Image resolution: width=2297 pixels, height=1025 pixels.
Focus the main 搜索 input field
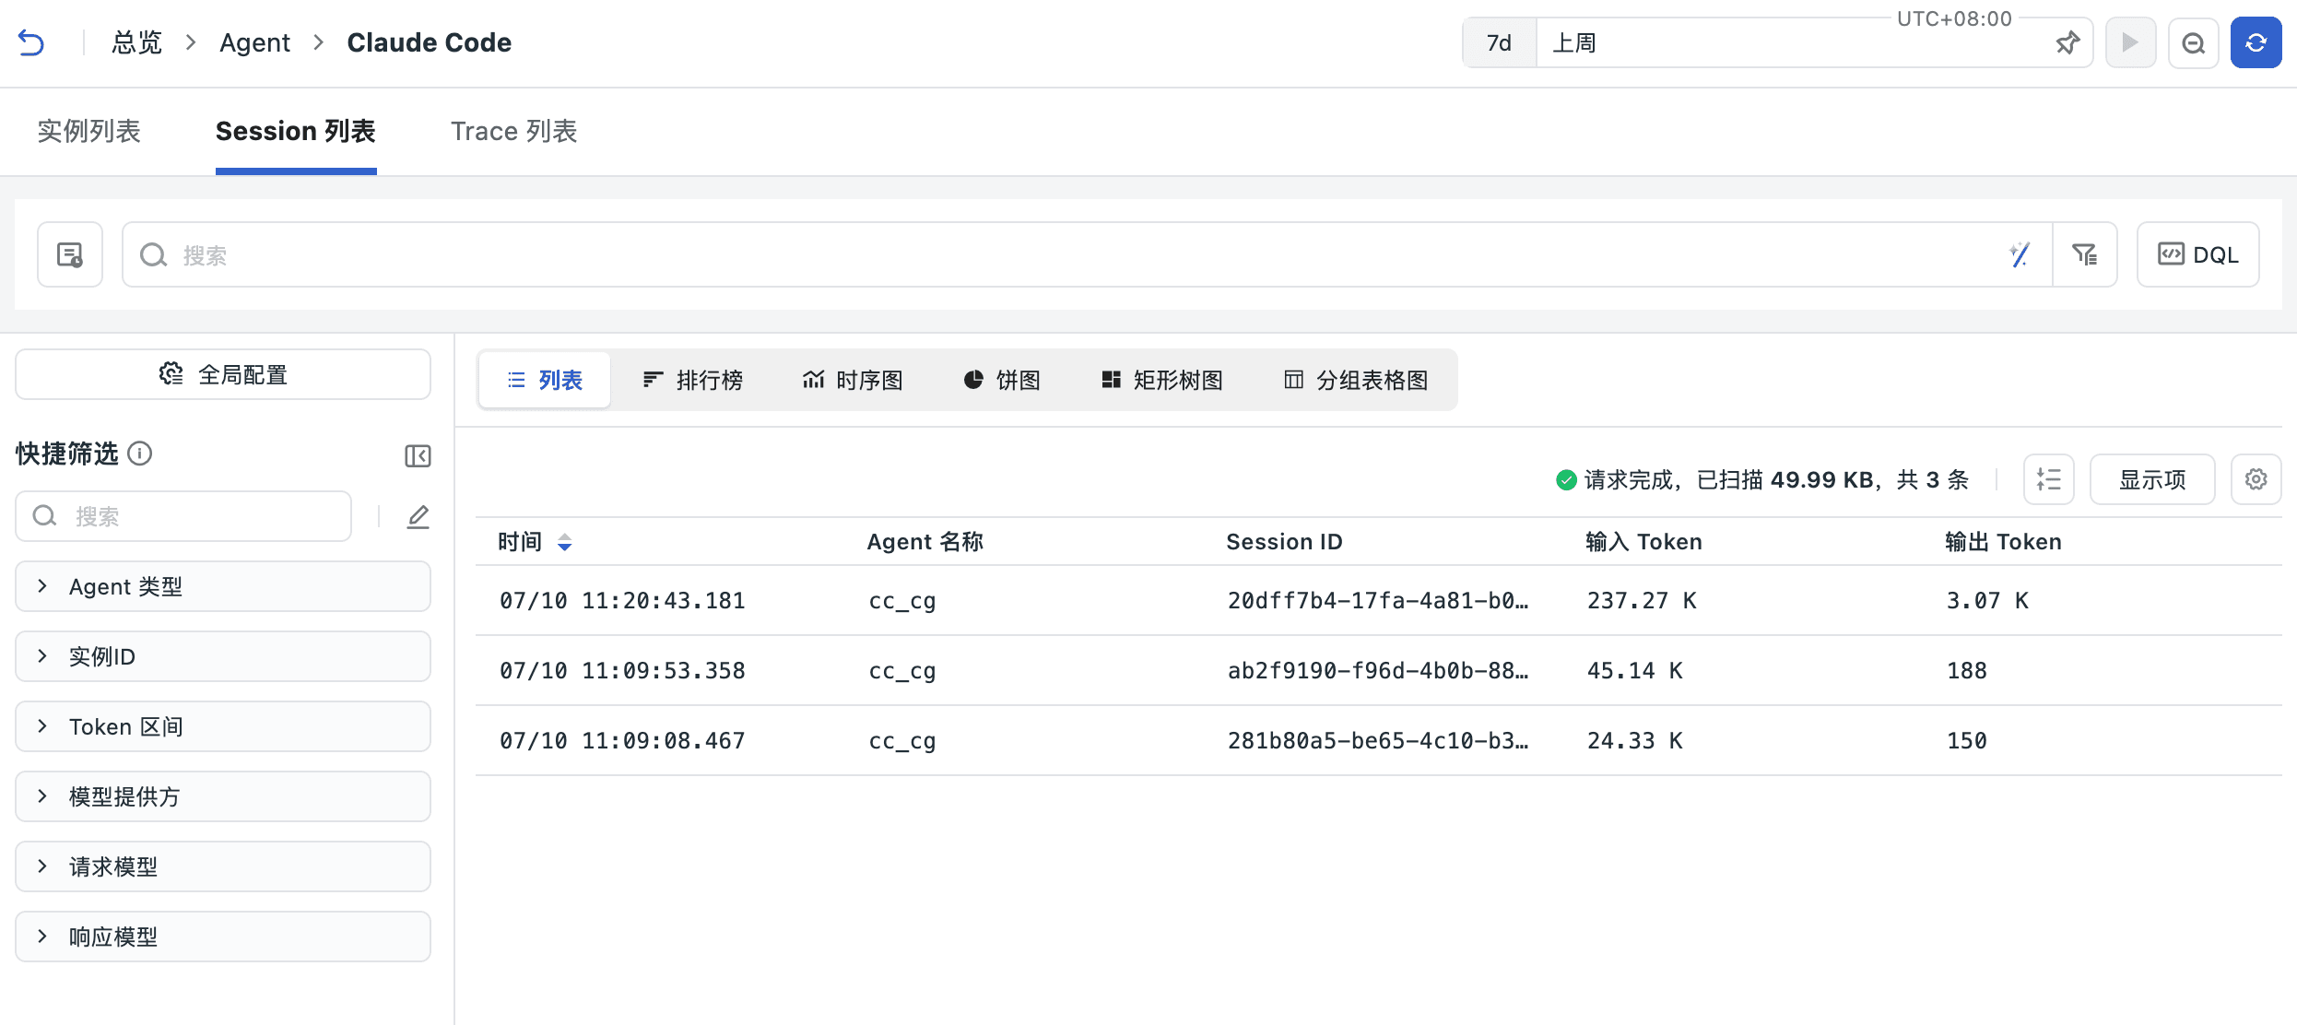click(x=1088, y=254)
